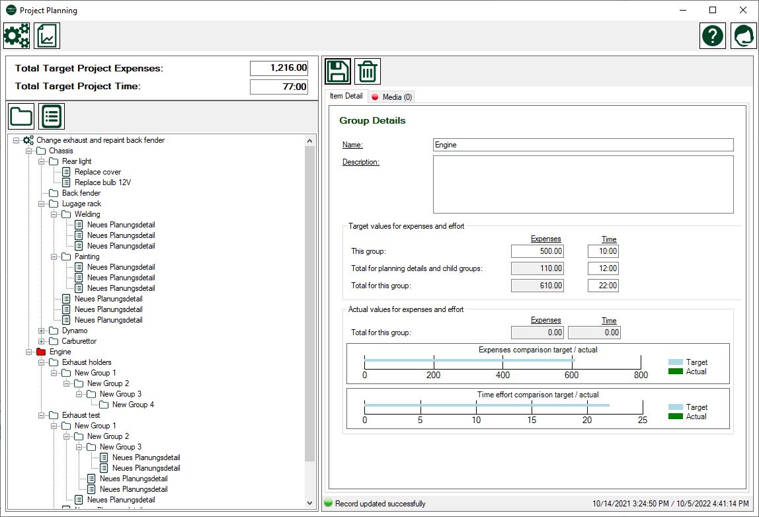Open the chart report icon
Image resolution: width=759 pixels, height=517 pixels.
(x=48, y=36)
